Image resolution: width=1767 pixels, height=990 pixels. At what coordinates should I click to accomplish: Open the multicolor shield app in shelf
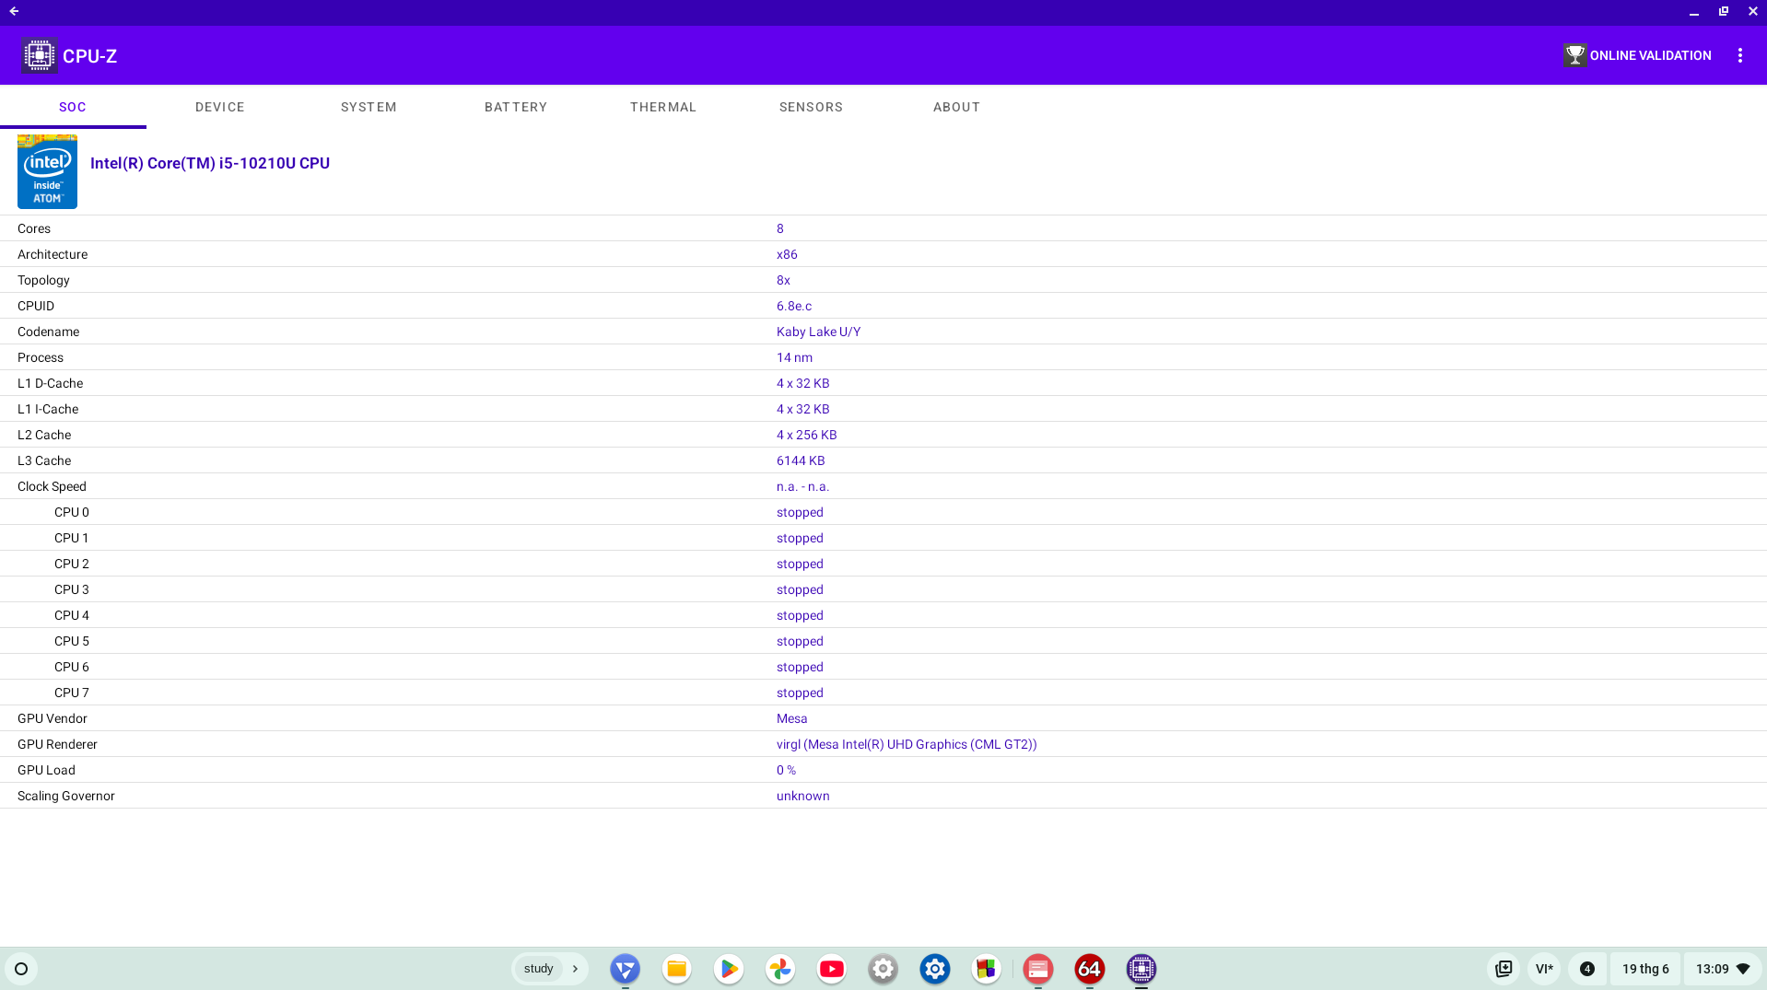pyautogui.click(x=987, y=969)
